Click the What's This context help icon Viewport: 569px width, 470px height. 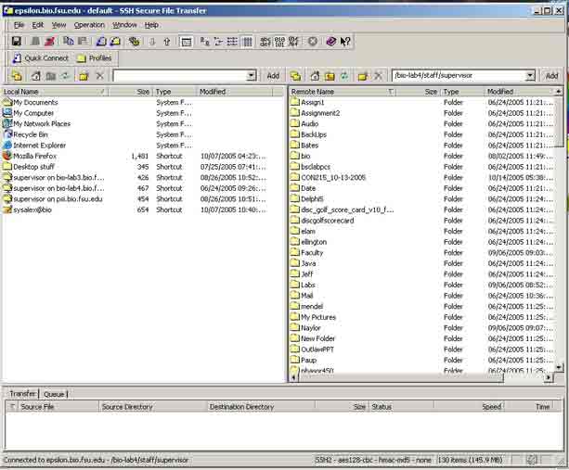[x=345, y=42]
